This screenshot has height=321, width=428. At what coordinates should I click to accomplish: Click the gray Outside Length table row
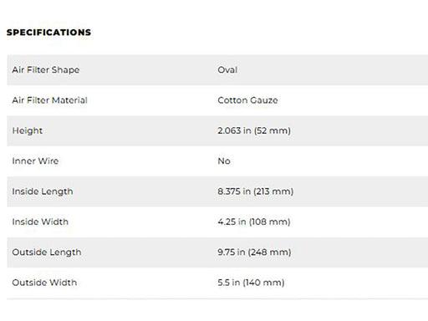pos(217,252)
